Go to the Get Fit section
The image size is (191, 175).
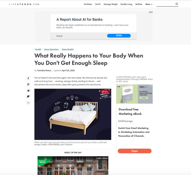tap(98, 4)
